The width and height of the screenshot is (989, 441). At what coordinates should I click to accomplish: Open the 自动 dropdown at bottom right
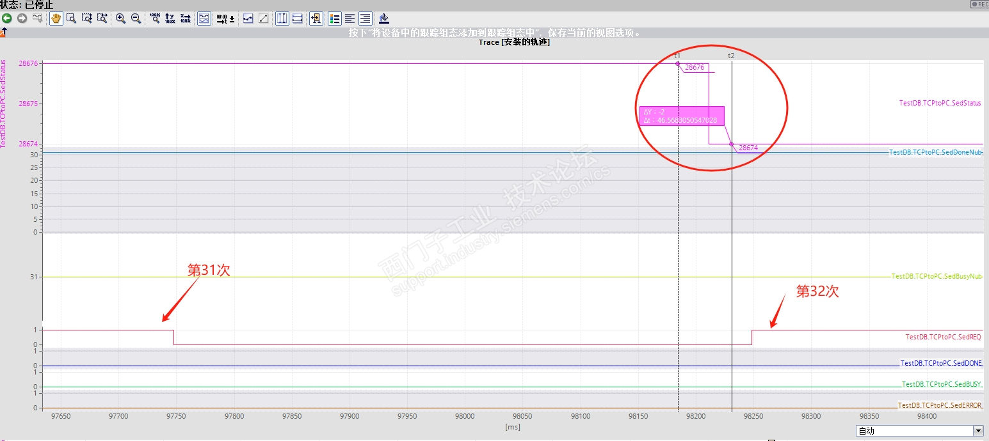(919, 431)
